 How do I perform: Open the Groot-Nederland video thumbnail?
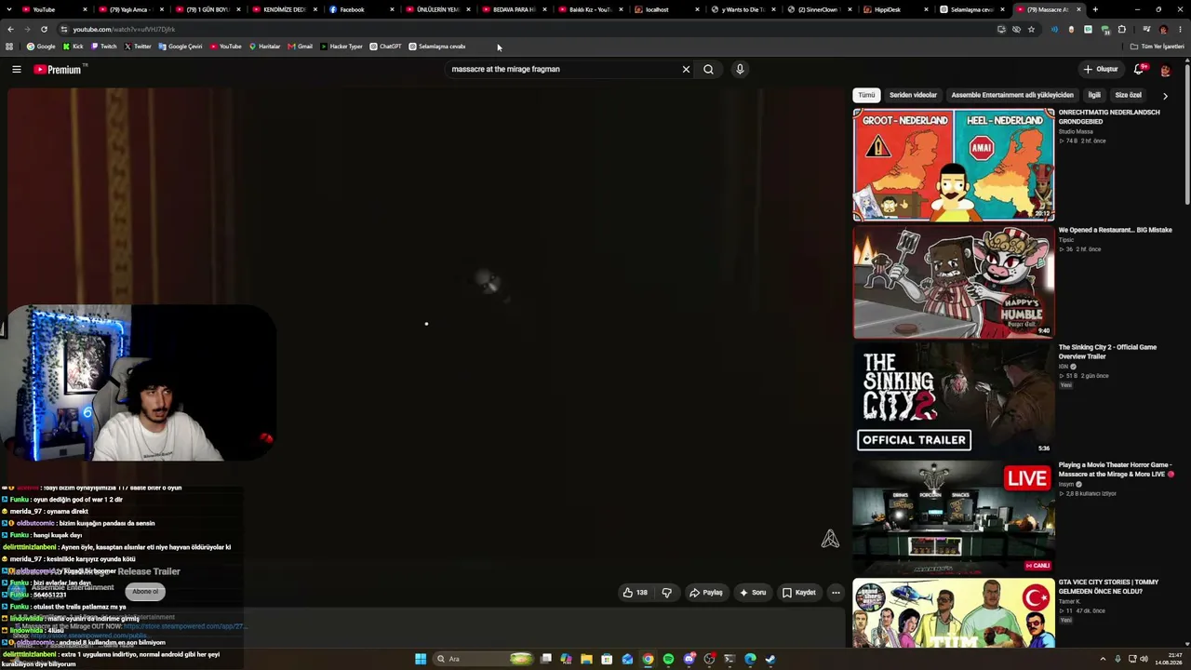(954, 165)
